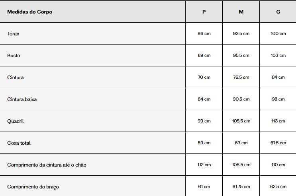This screenshot has height=196, width=296.
Task: Click the Cintura baixa row label
Action: 22,99
